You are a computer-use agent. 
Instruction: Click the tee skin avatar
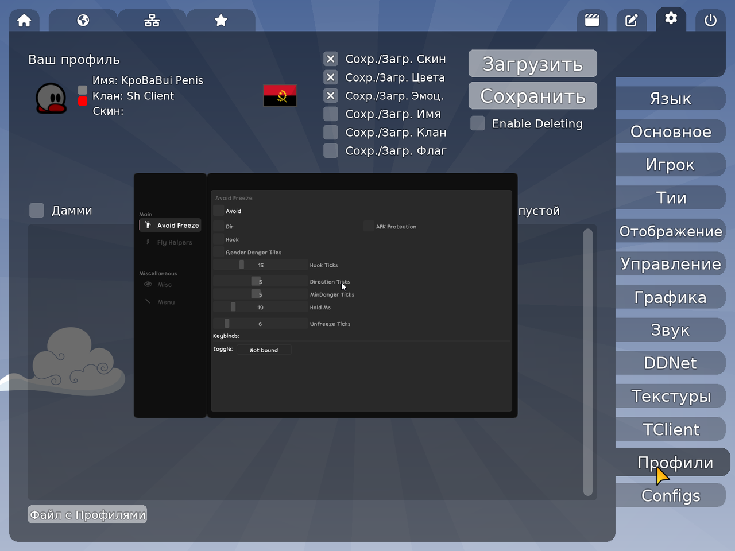[x=51, y=98]
